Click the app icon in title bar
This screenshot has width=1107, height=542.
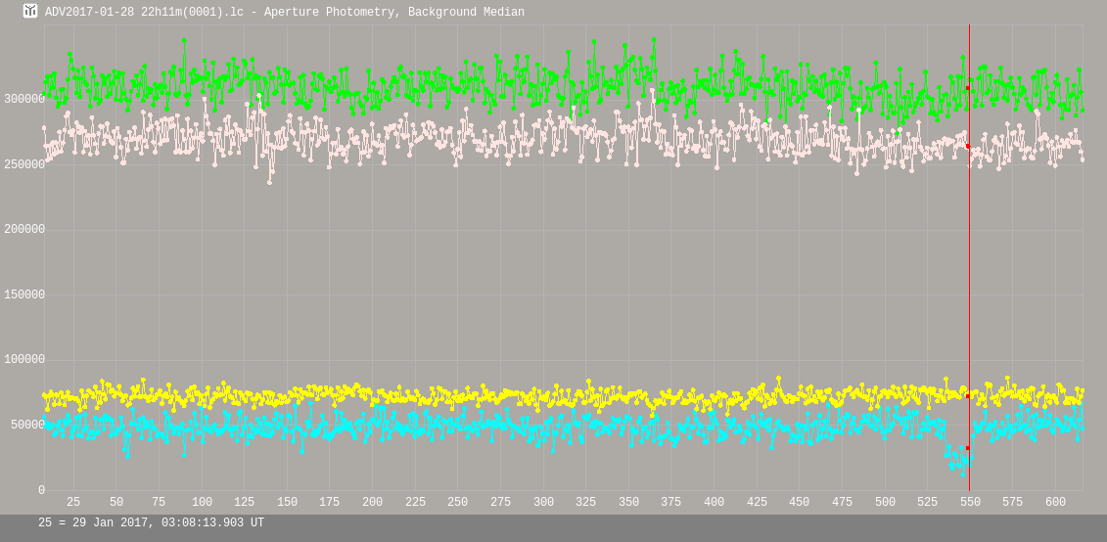(30, 12)
